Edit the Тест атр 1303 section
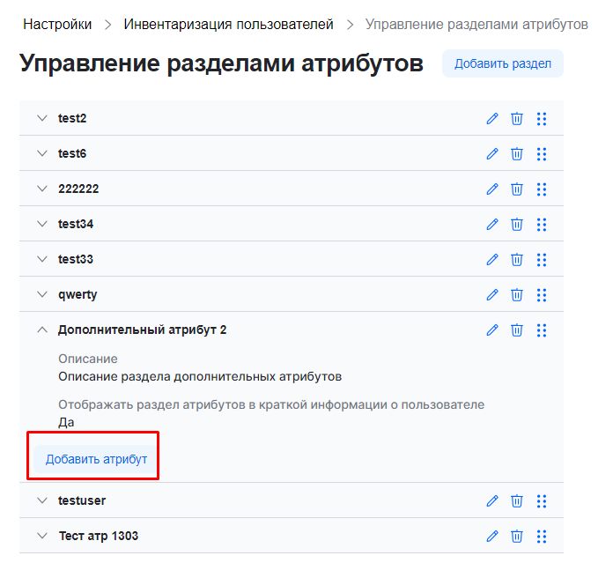 [492, 536]
